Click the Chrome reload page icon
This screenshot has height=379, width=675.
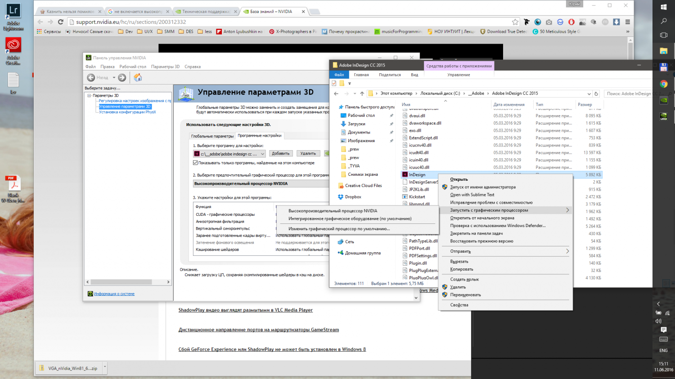tap(61, 22)
